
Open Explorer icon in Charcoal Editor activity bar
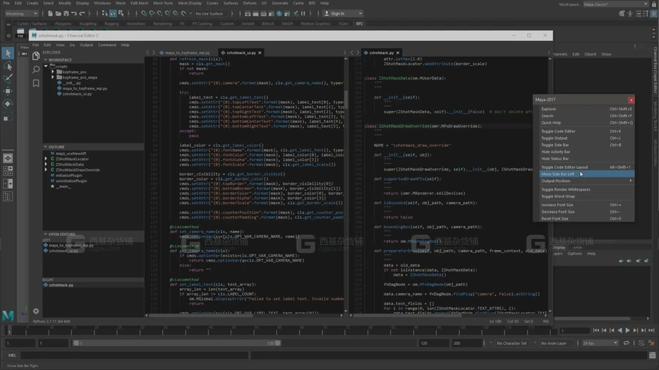(x=36, y=56)
